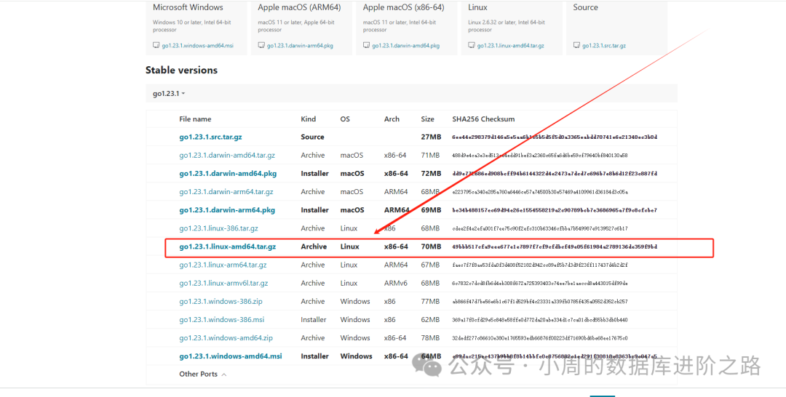Click the Size column header

[428, 119]
